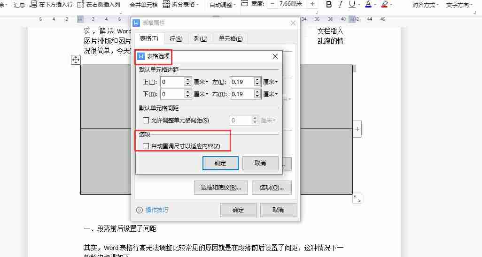This screenshot has height=257, width=482.
Task: Click the highlighter color icon
Action: tap(384, 5)
